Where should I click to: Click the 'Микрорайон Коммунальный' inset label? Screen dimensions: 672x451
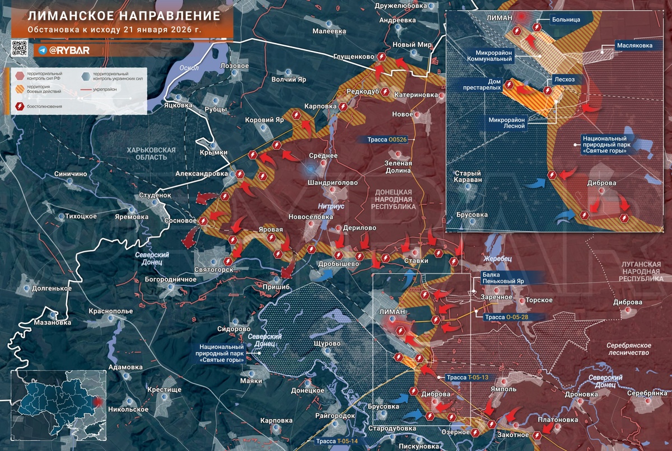click(x=491, y=55)
